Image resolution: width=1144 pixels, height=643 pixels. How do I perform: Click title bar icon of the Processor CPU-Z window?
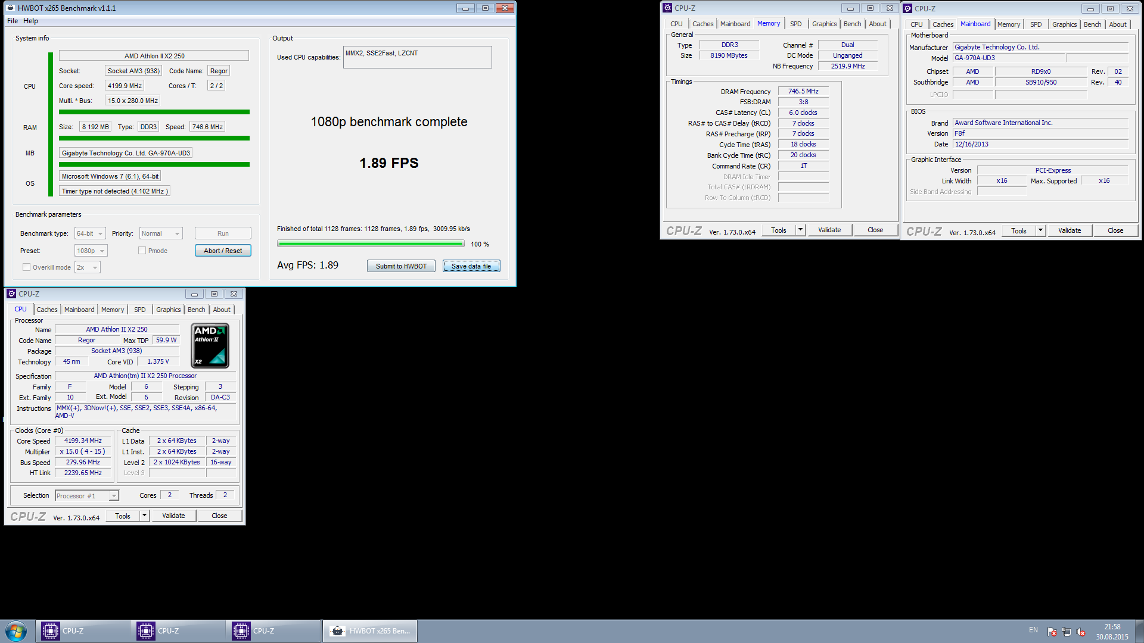point(11,294)
